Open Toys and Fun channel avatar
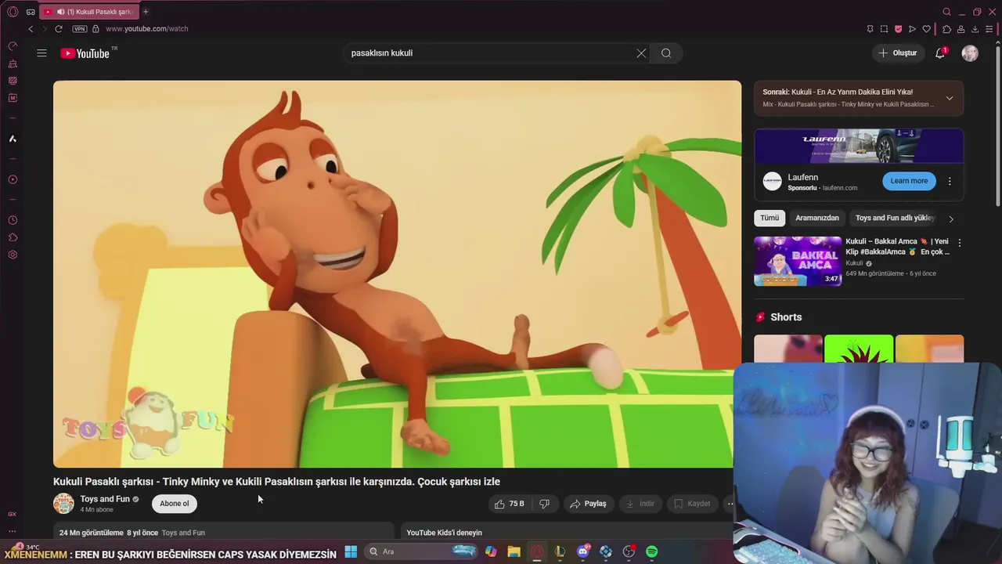 [x=63, y=504]
